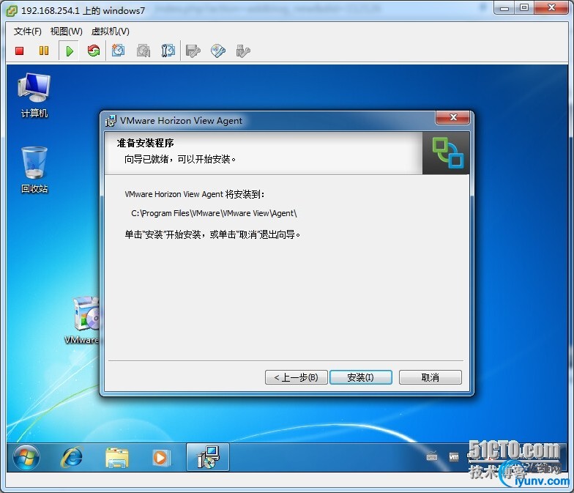The width and height of the screenshot is (574, 493).
Task: Click the install path C:\Program Files\VMware\VMware View\Agent\
Action: [x=214, y=213]
